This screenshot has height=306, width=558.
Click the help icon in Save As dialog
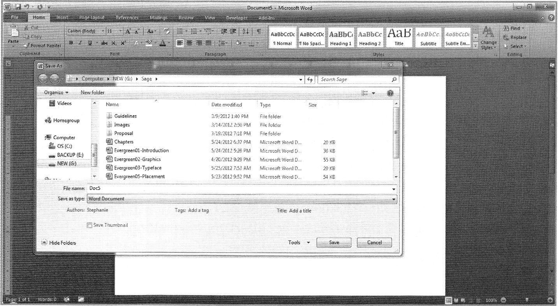(390, 93)
